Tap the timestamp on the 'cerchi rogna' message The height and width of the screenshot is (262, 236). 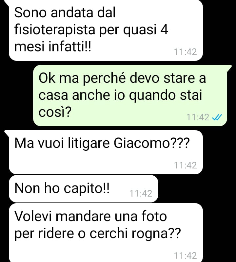click(186, 255)
